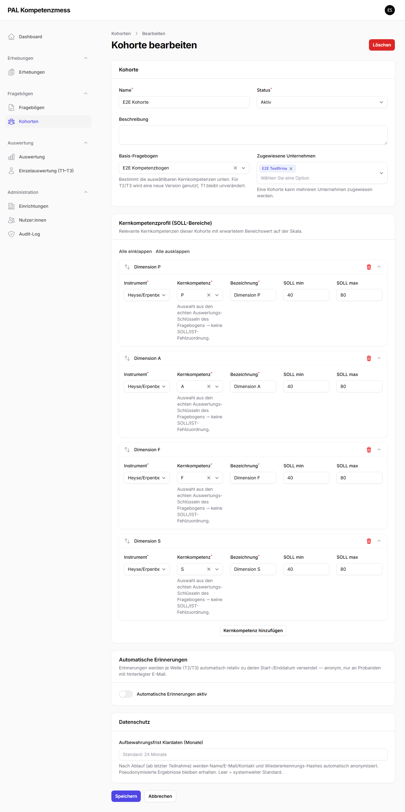
Task: Remove the E2E Testfirma tag
Action: pyautogui.click(x=291, y=169)
